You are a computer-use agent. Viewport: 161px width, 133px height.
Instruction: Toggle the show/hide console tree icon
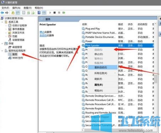click(x=18, y=12)
